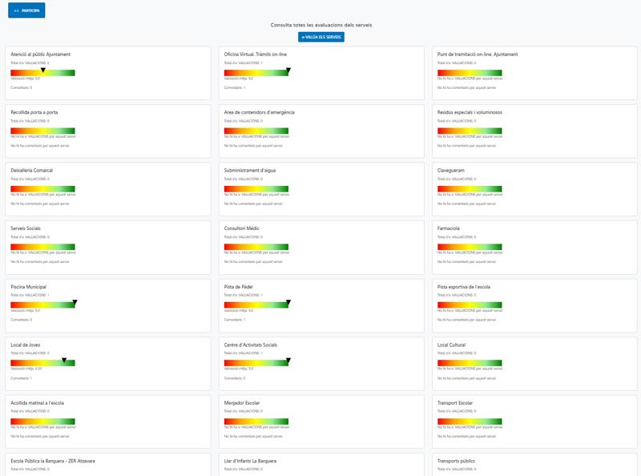
Task: Click the rating bar for Deixalleria Comarcal
Action: tap(43, 189)
